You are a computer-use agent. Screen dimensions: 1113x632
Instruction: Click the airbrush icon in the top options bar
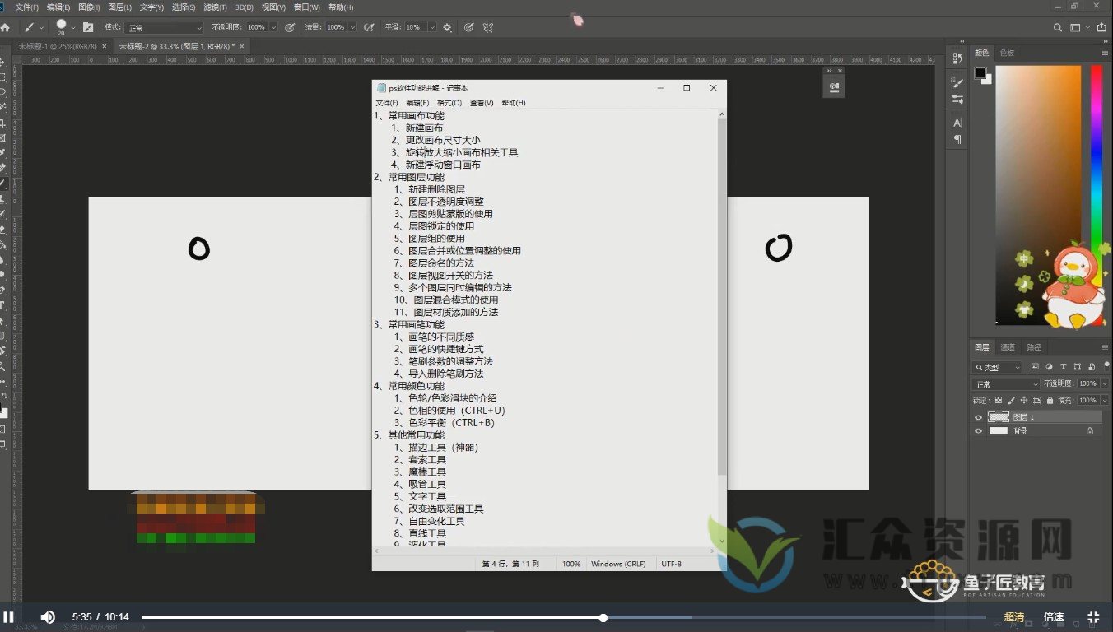point(368,26)
